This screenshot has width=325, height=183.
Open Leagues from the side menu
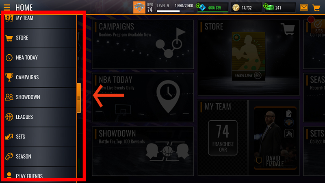tap(40, 117)
